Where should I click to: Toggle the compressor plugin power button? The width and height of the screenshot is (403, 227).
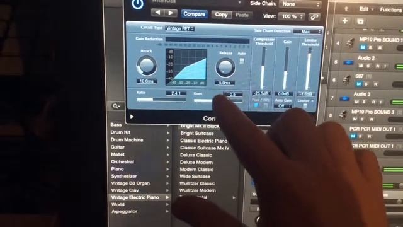[x=137, y=4]
